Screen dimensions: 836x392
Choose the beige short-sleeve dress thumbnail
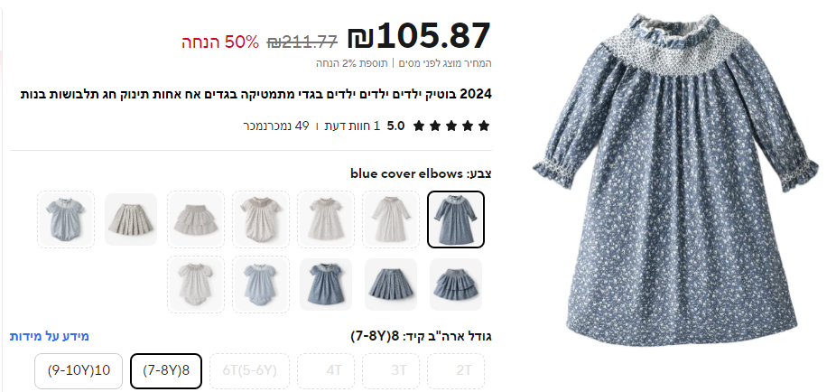(x=326, y=219)
